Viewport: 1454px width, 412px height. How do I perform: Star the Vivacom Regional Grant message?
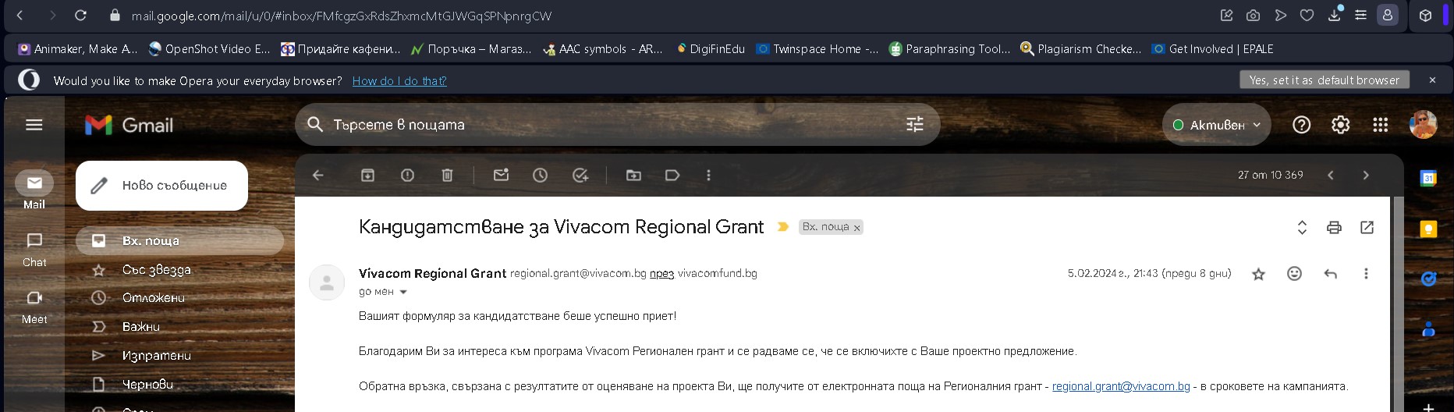1258,273
